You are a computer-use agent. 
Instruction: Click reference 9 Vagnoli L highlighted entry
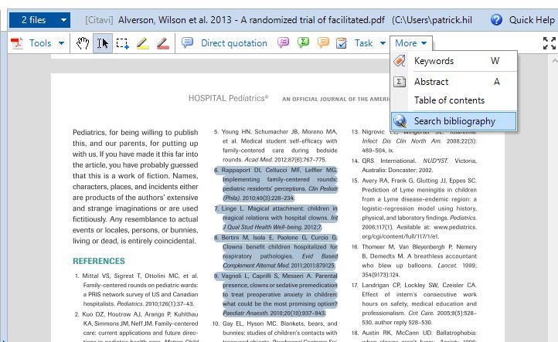point(276,294)
